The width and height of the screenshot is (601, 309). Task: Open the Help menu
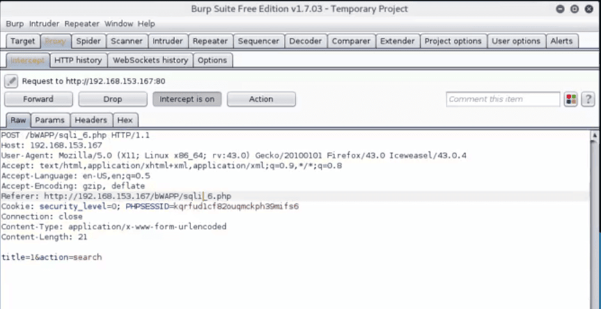(146, 24)
